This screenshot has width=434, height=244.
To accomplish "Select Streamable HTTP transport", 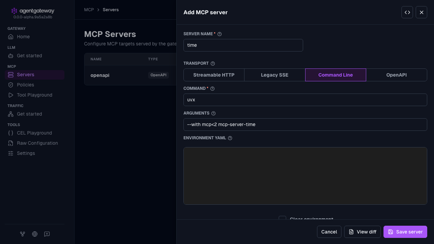I will pos(214,75).
